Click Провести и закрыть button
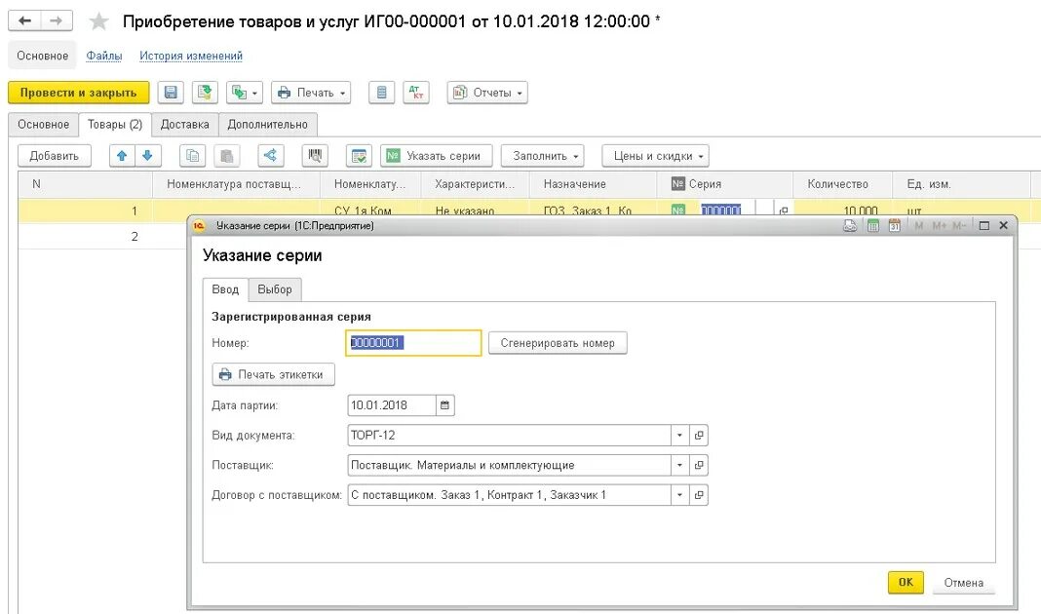The height and width of the screenshot is (614, 1041). coord(78,93)
